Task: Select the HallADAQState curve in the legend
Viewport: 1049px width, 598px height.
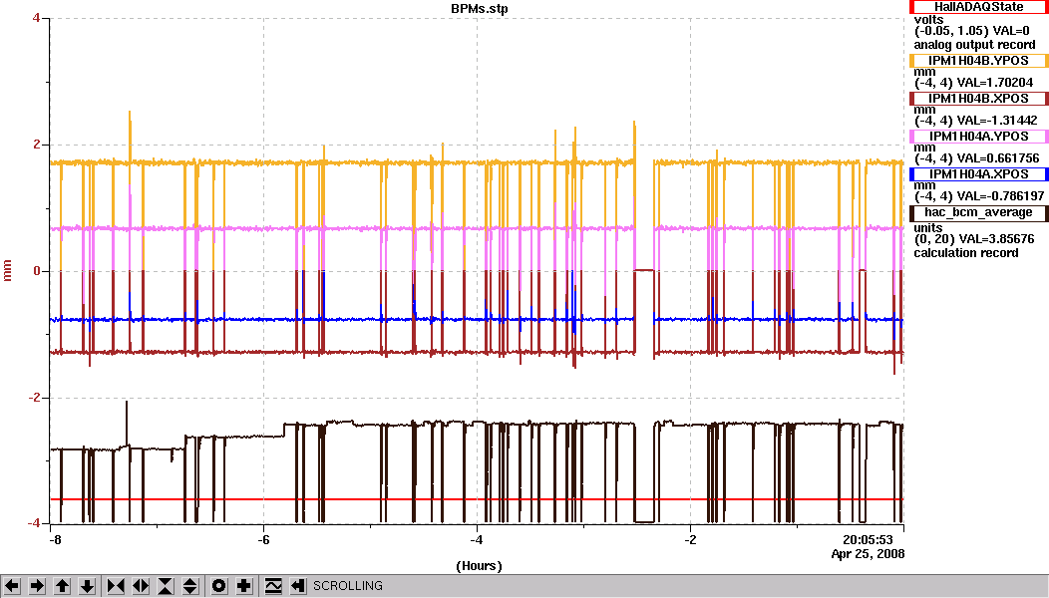Action: [979, 7]
